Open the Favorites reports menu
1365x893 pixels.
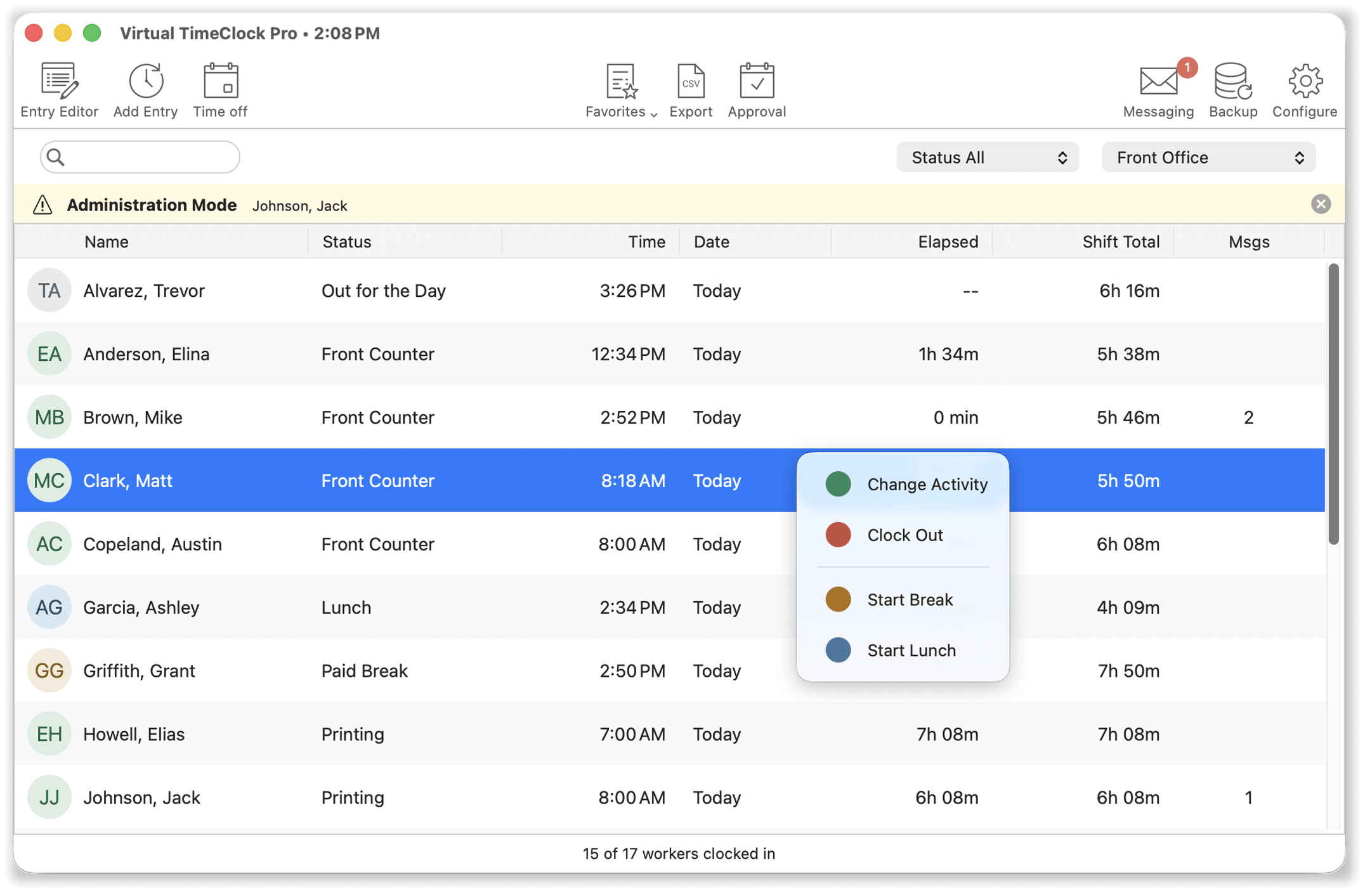point(621,89)
